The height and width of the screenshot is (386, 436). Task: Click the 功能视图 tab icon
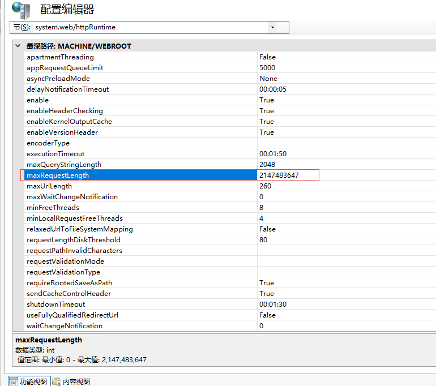[x=14, y=381]
